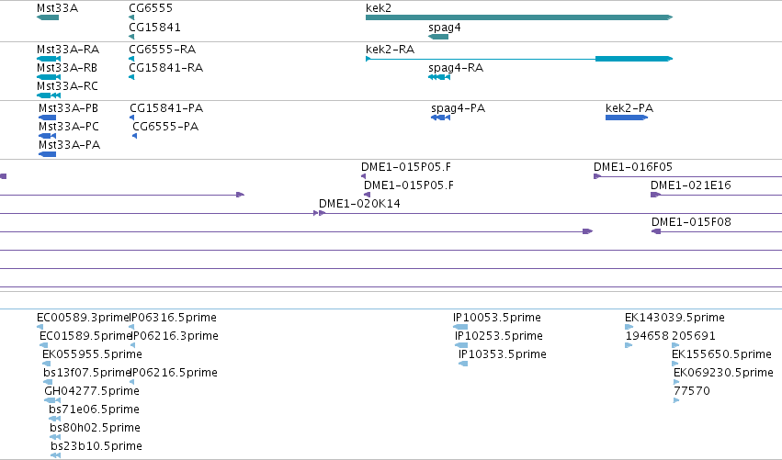This screenshot has width=782, height=460.
Task: Click the kek2 gene label
Action: tap(379, 8)
